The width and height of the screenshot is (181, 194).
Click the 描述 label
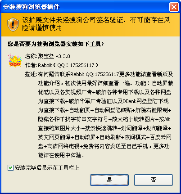click(31, 74)
